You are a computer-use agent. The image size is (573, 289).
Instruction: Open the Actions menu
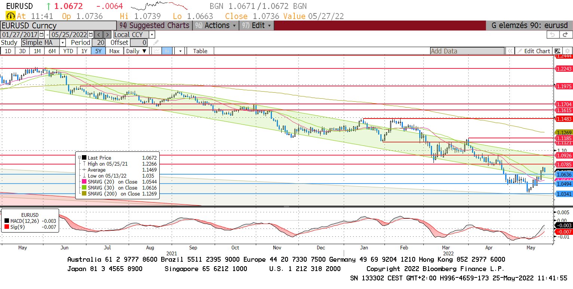point(217,25)
